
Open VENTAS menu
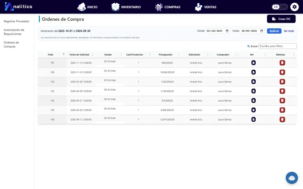pos(206,7)
